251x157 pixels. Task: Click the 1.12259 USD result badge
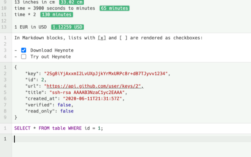pyautogui.click(x=67, y=27)
